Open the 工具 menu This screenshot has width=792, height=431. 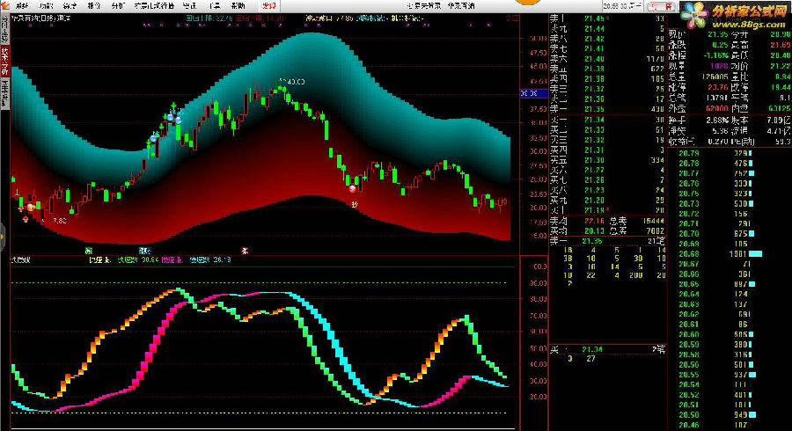point(214,6)
